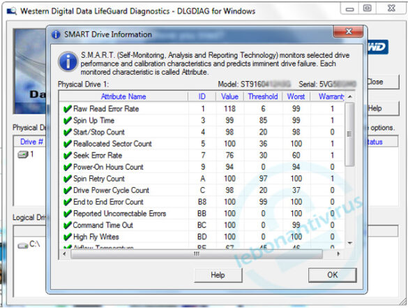Click threshold 97 in Spin Retry Count row
This screenshot has width=408, height=308.
pos(263,179)
